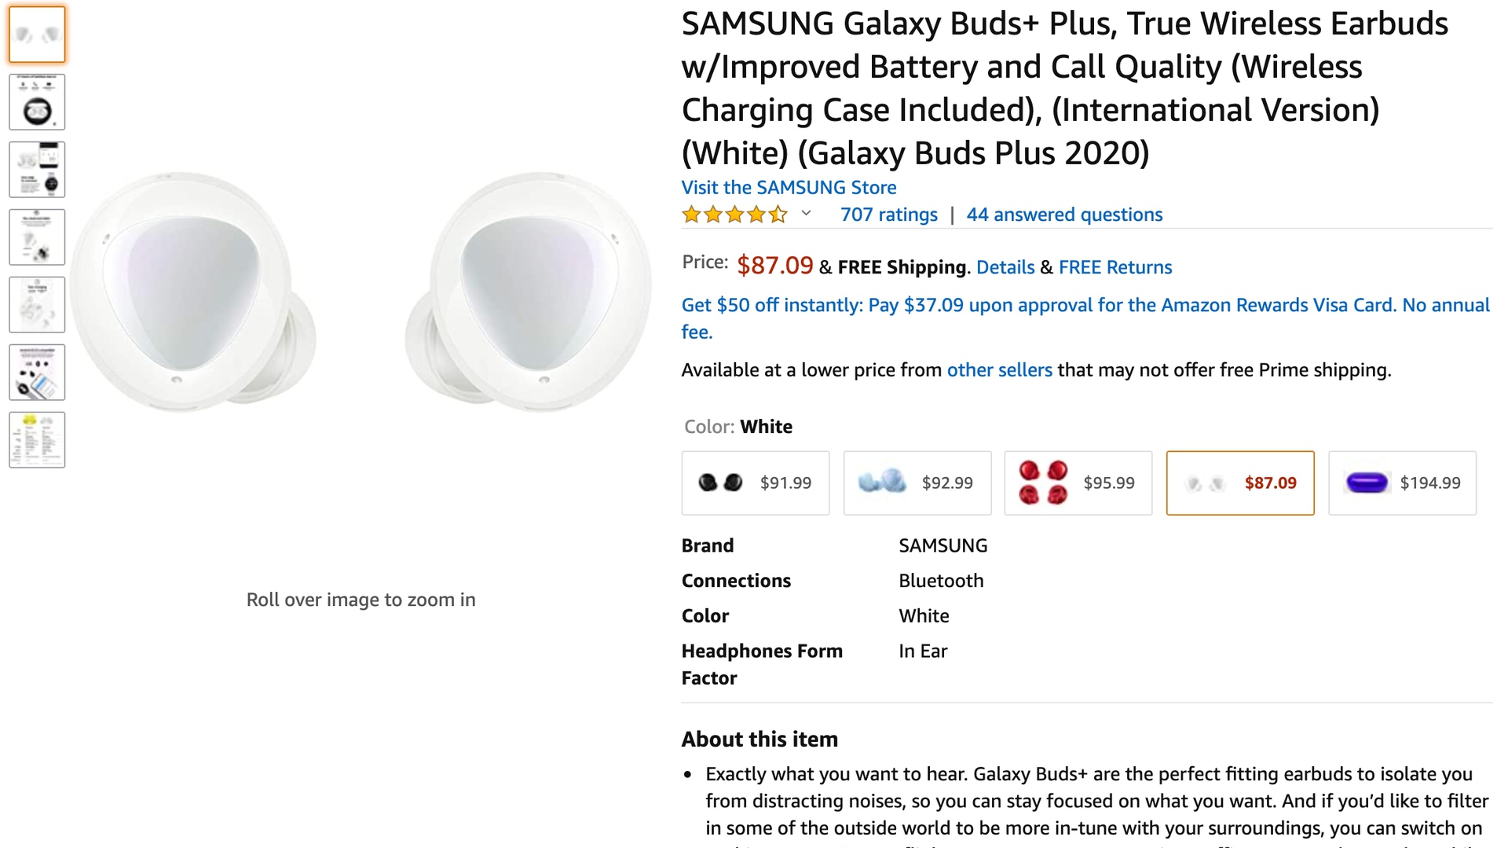
Task: Show the fourth product image thumbnail
Action: click(37, 237)
